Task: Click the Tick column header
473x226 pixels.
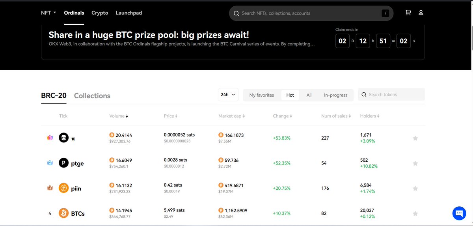Action: (x=63, y=116)
